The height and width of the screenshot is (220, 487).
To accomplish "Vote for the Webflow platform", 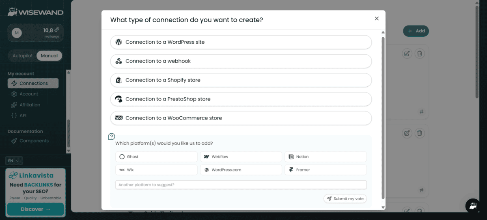I will [241, 157].
